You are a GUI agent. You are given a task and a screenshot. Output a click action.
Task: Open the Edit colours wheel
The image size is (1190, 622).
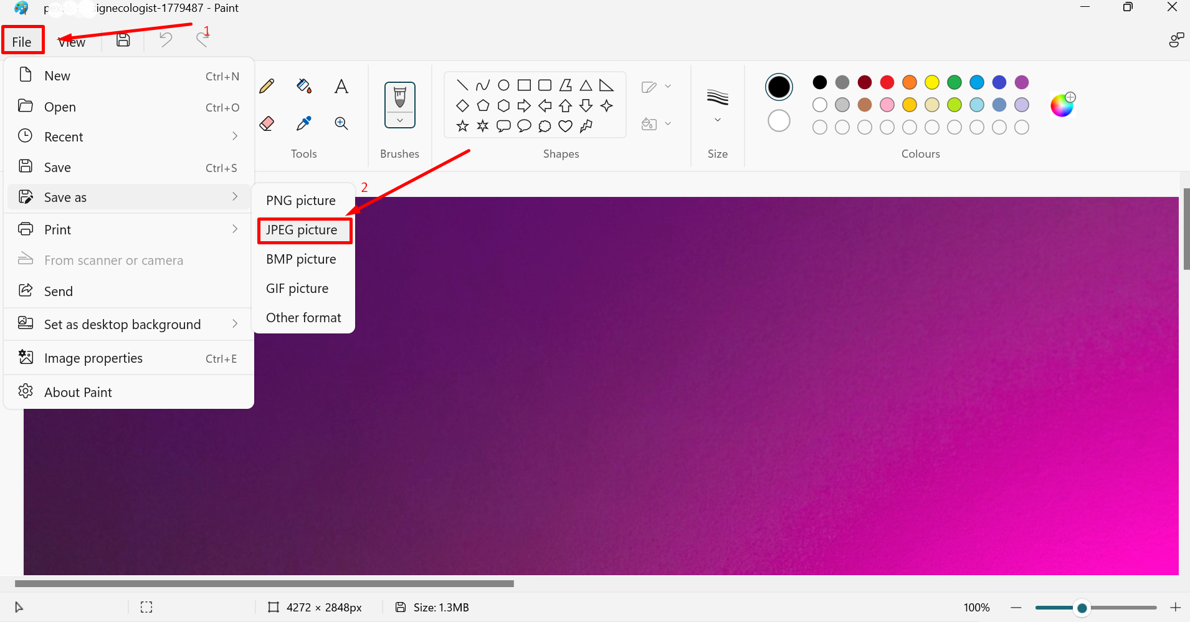(1062, 105)
